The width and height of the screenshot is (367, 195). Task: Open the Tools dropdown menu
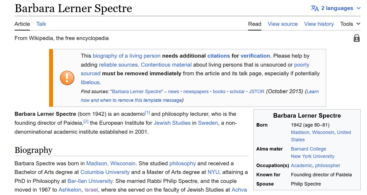(x=350, y=24)
